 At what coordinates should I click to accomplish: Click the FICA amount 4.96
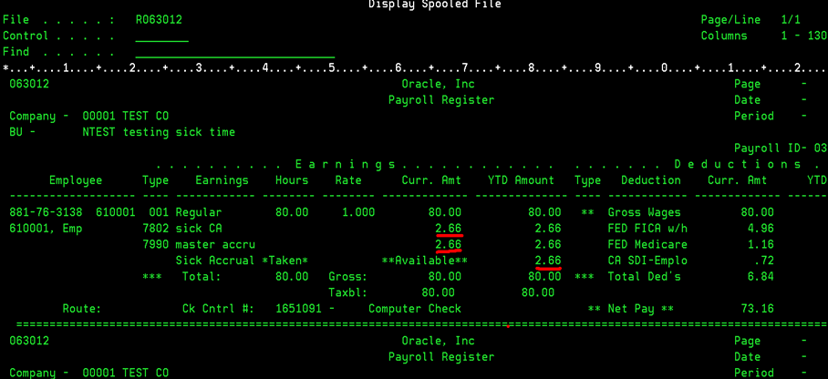click(761, 229)
